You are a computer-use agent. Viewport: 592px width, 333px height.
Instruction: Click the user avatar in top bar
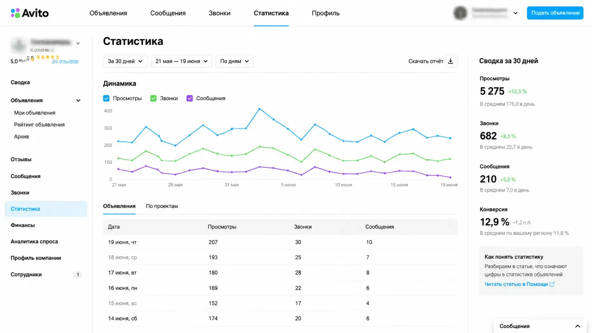pyautogui.click(x=460, y=13)
